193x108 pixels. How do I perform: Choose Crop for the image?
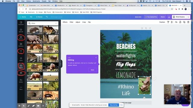(84, 22)
